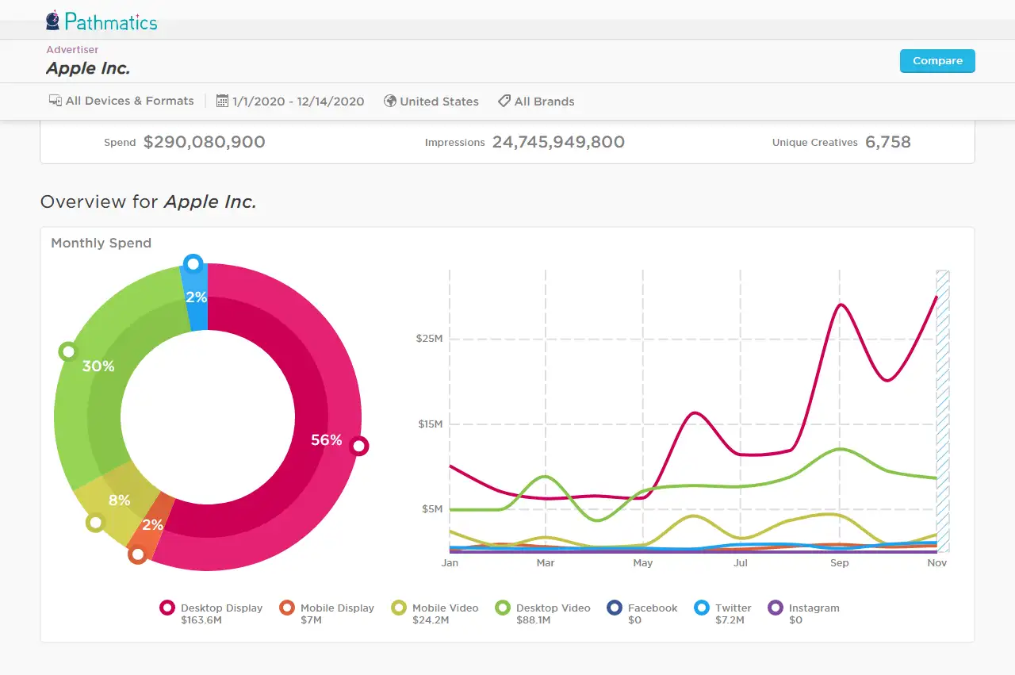Click the Overview for Apple Inc. heading
The height and width of the screenshot is (675, 1015).
click(x=148, y=201)
